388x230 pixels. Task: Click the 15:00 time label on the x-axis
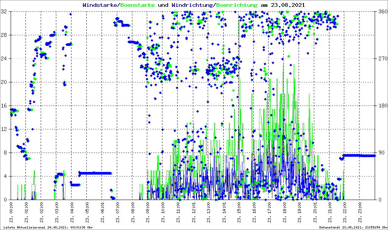point(239,213)
